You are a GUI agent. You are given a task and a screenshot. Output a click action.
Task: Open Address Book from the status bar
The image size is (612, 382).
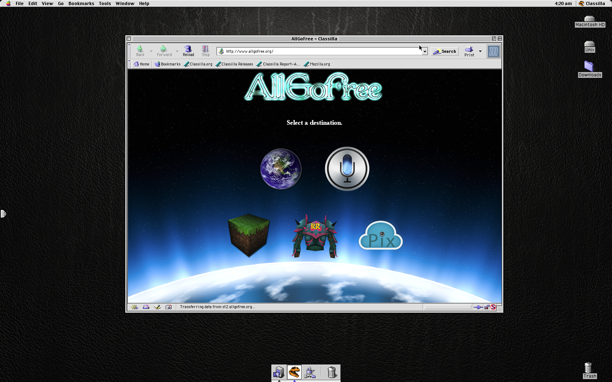tap(168, 307)
